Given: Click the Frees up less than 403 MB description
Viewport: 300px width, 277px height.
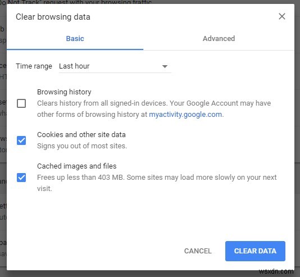Looking at the screenshot, I should (x=157, y=183).
